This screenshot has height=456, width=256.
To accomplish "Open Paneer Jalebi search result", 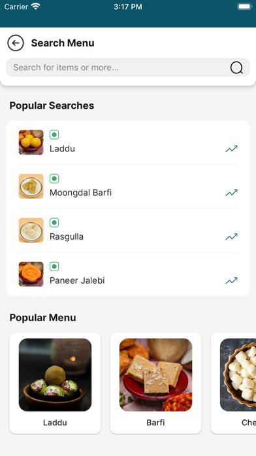I will [128, 275].
